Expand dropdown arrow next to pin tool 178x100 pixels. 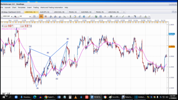point(108,16)
